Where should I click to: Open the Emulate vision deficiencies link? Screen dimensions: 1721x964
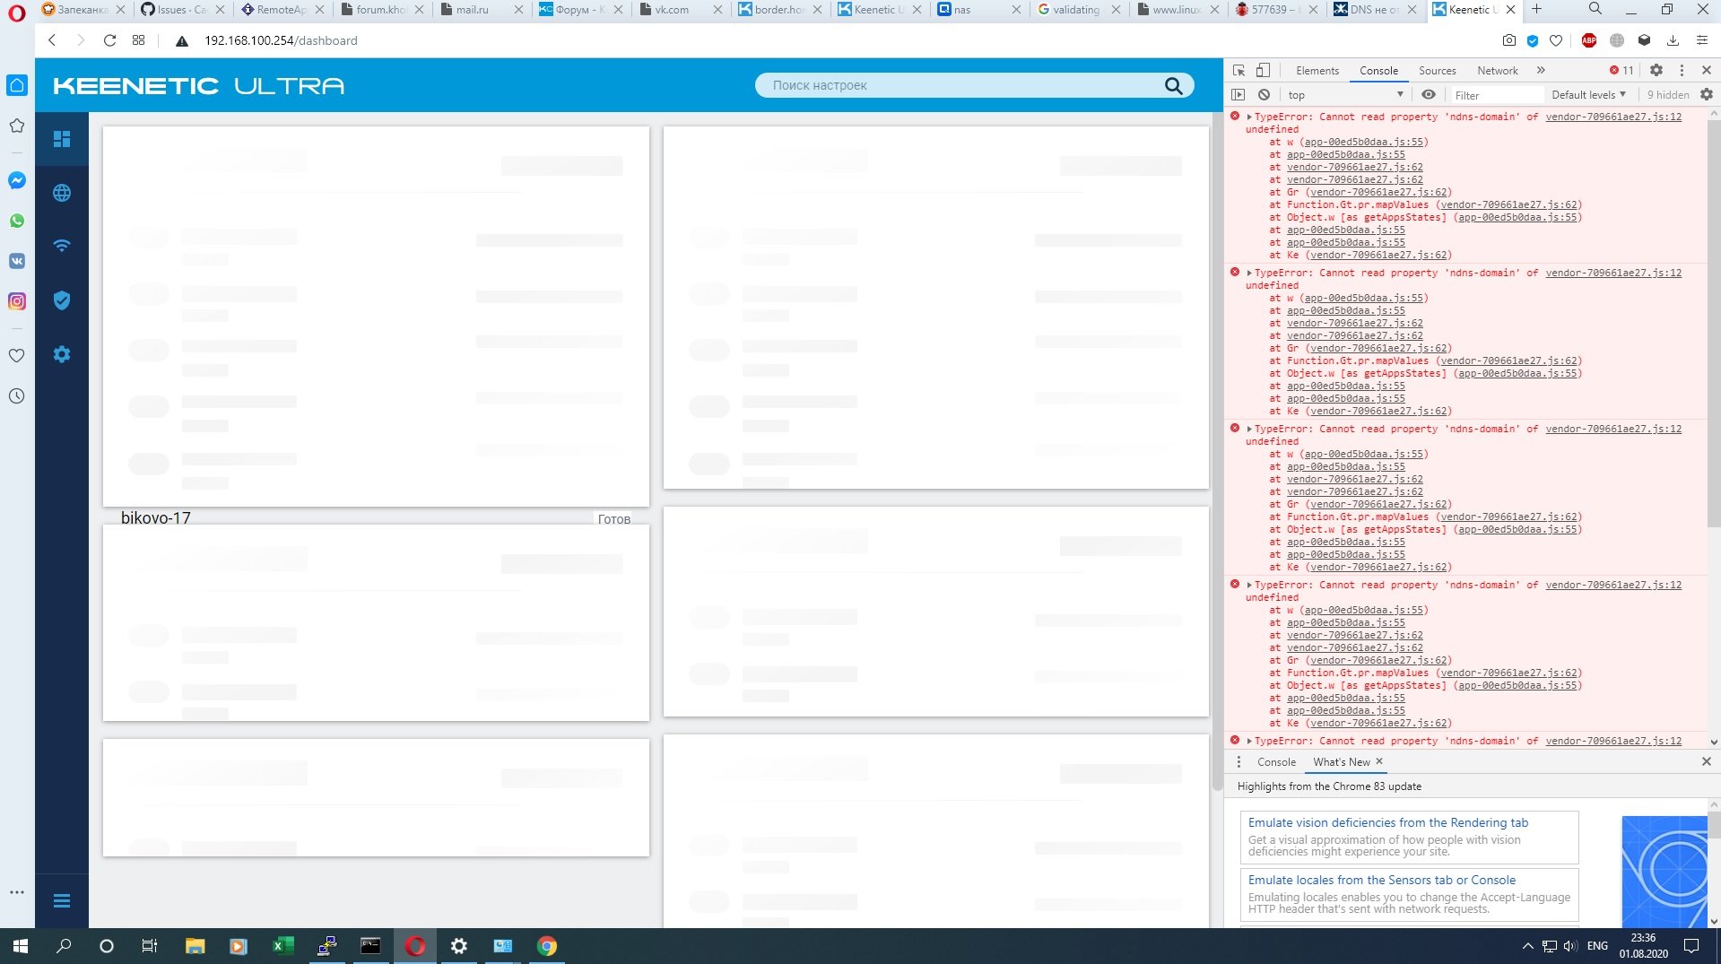(x=1387, y=822)
